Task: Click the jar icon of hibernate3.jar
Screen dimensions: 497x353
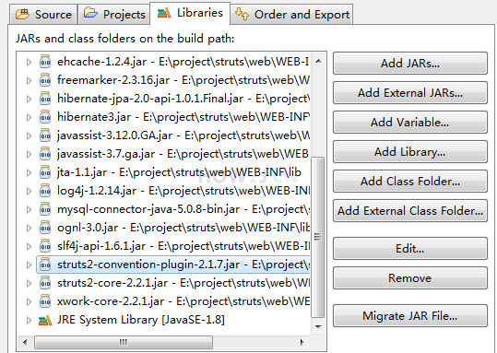Action: click(45, 117)
